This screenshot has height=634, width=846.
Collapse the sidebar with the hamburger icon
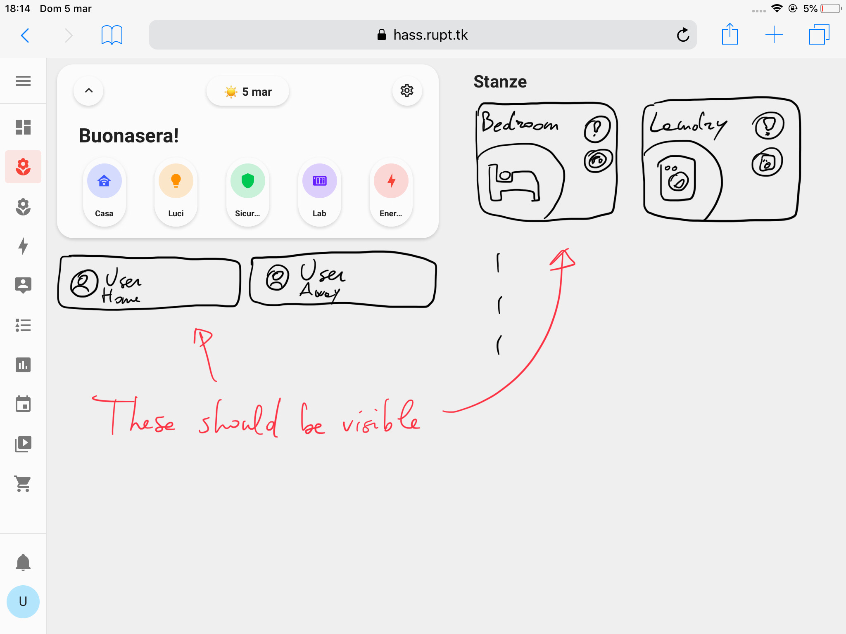coord(23,81)
